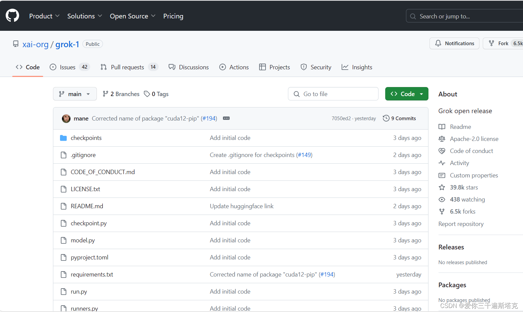Fork the repository
Image resolution: width=523 pixels, height=312 pixels.
coord(503,44)
